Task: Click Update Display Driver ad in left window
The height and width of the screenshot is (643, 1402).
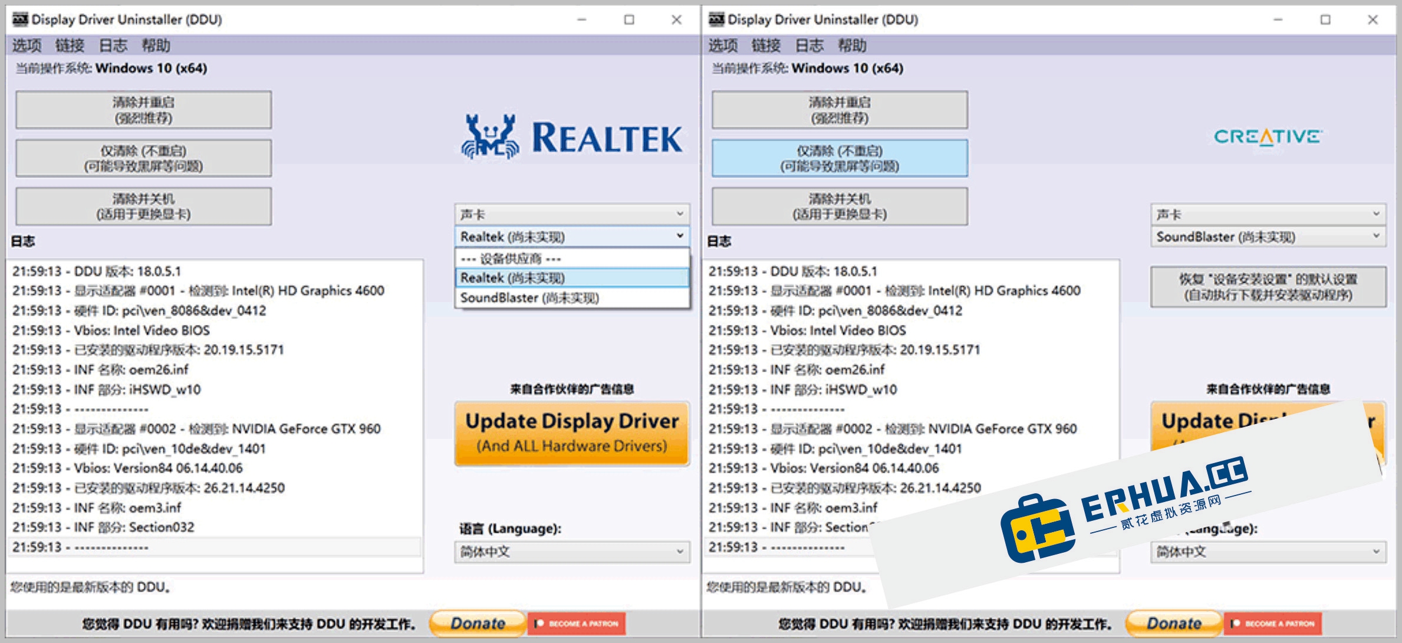Action: click(x=572, y=434)
